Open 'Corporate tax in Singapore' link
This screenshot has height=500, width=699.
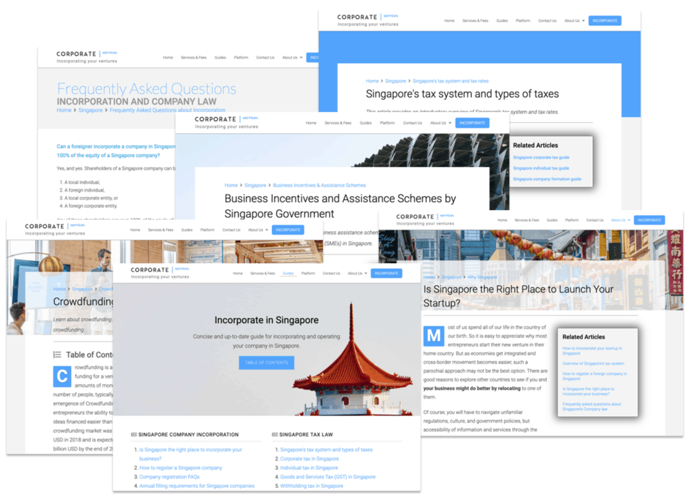[309, 459]
